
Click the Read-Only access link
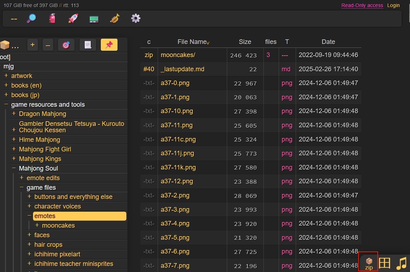click(362, 5)
